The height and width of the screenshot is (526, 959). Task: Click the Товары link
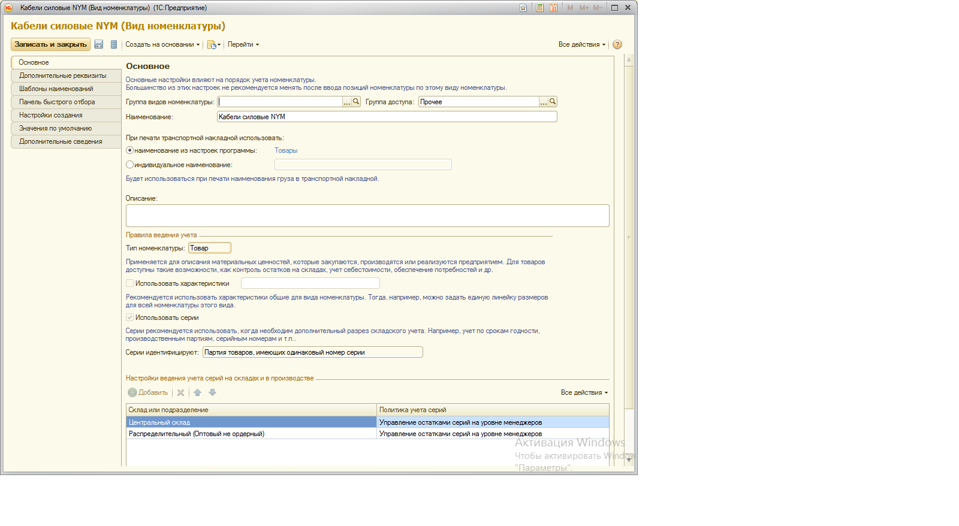point(286,150)
